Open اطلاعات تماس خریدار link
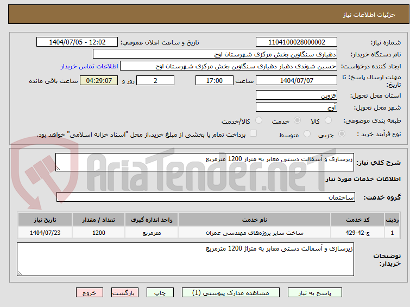The image size is (410, 307). [90, 66]
